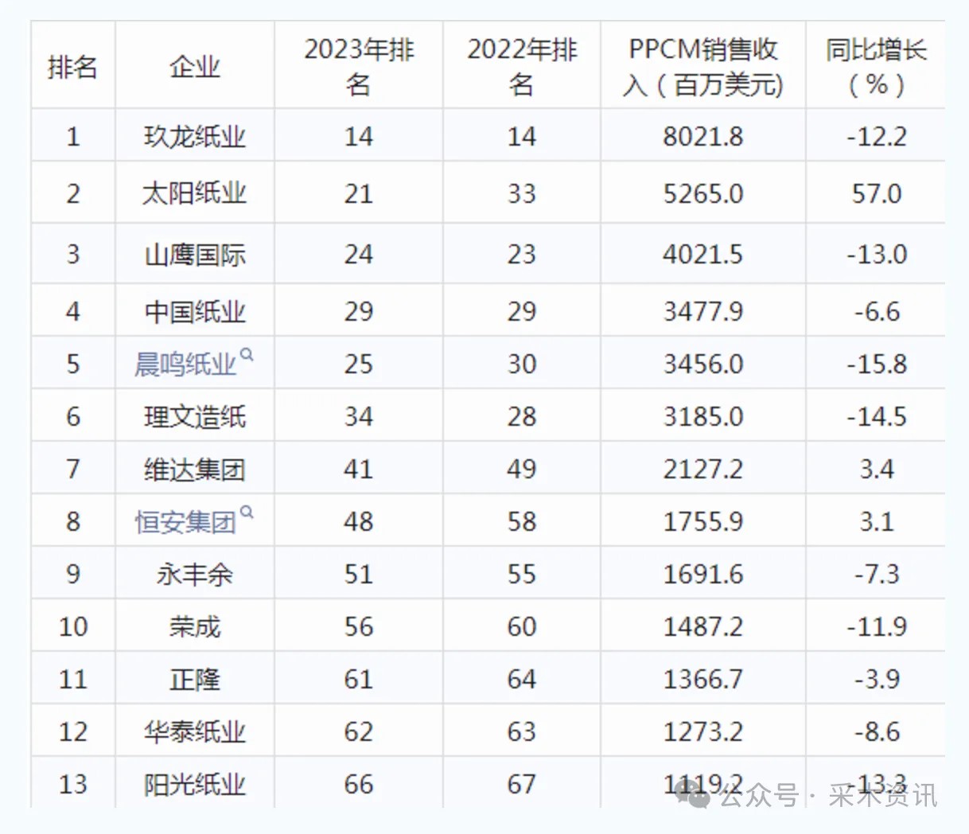Screen dimensions: 969x834
Task: Open the 晨鸣纸业 company link
Action: click(x=185, y=364)
